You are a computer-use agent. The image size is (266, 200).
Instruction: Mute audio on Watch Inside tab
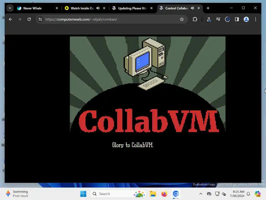98,8
